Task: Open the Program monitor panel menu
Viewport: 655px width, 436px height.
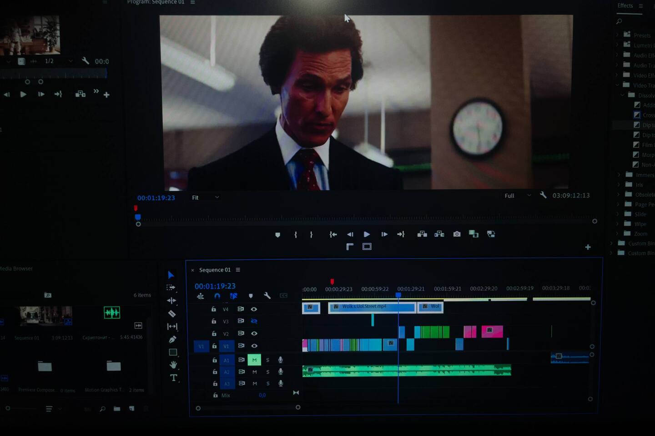Action: point(192,2)
